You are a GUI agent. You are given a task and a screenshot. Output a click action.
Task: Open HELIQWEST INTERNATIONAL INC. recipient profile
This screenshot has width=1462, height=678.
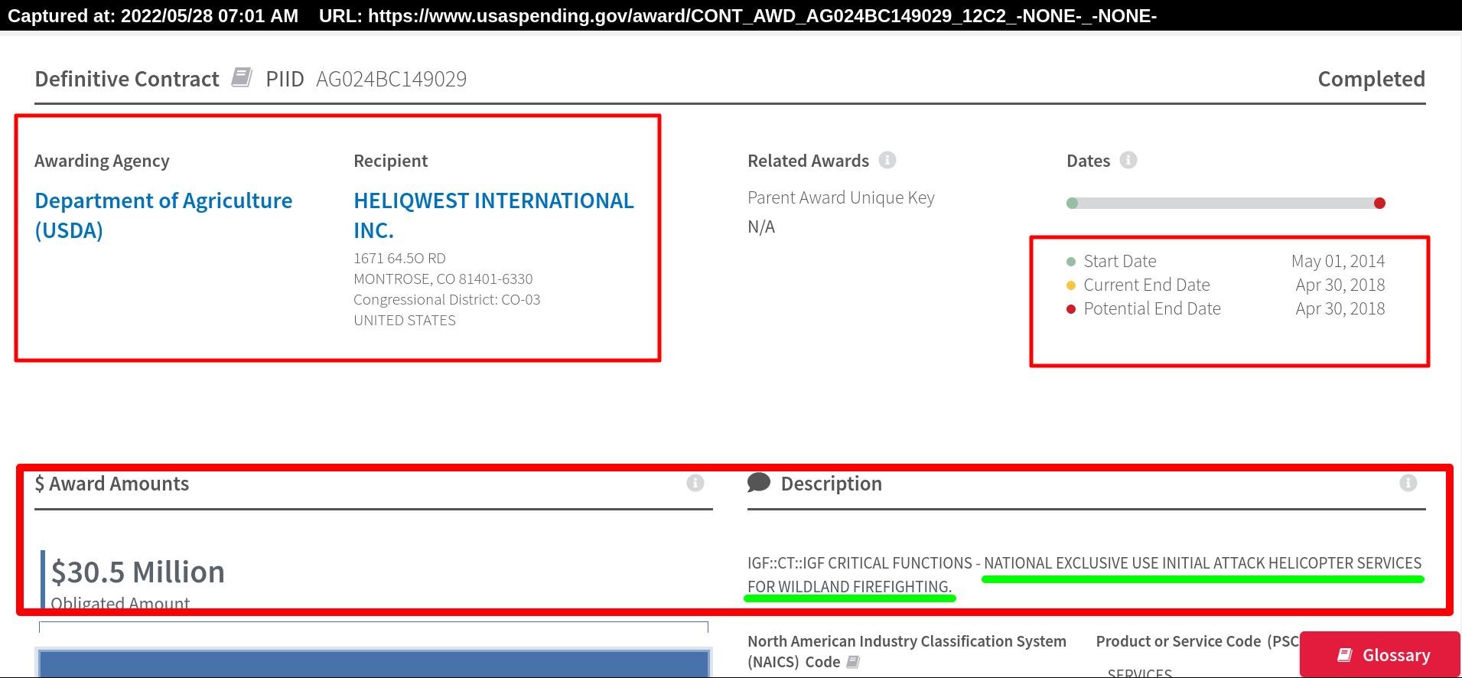493,215
